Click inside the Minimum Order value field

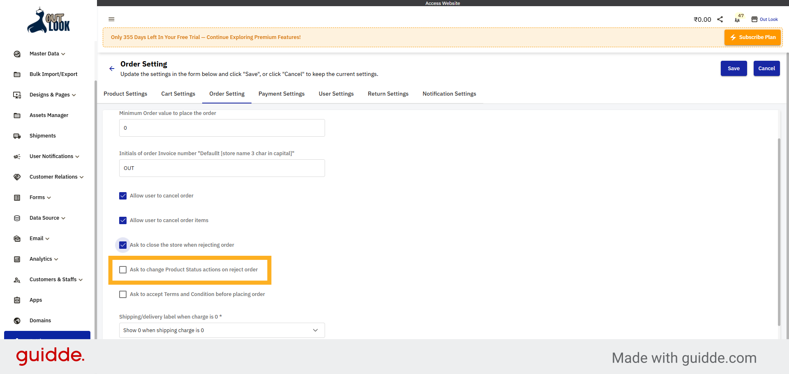pyautogui.click(x=221, y=128)
